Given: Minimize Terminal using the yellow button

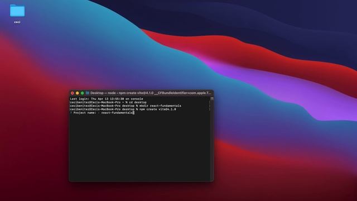Looking at the screenshot, I should click(78, 93).
